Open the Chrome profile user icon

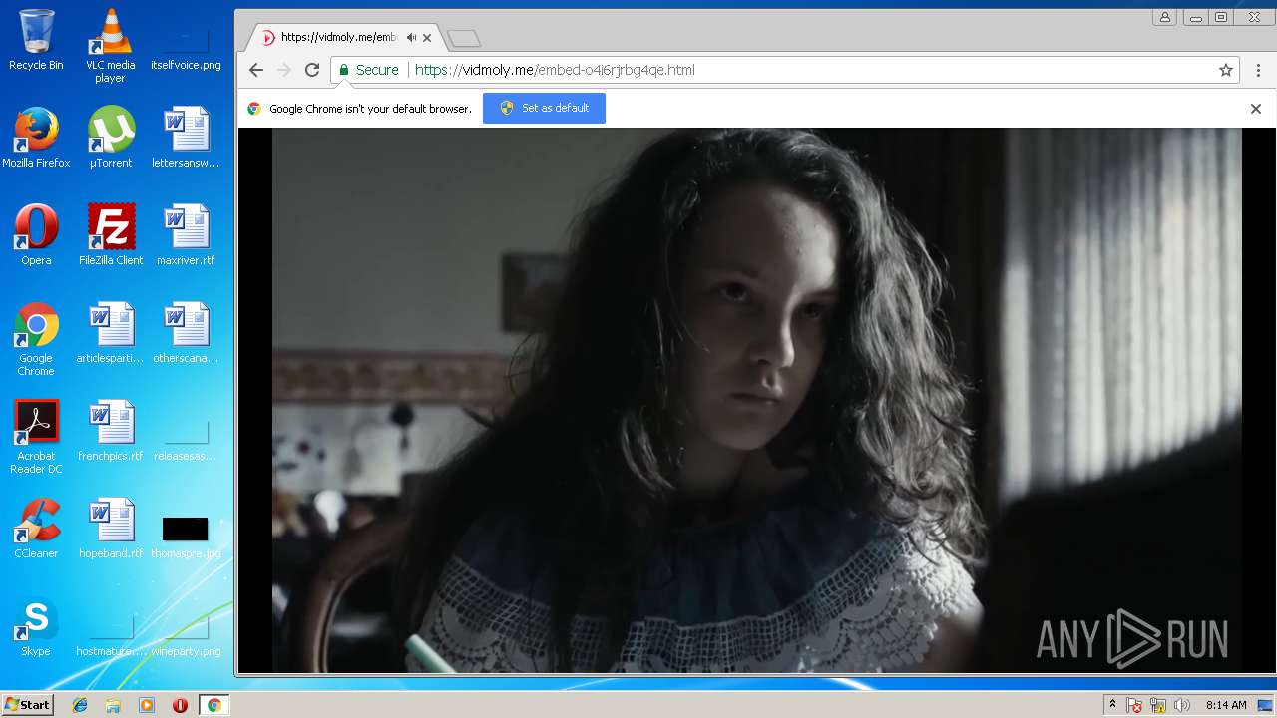point(1164,17)
